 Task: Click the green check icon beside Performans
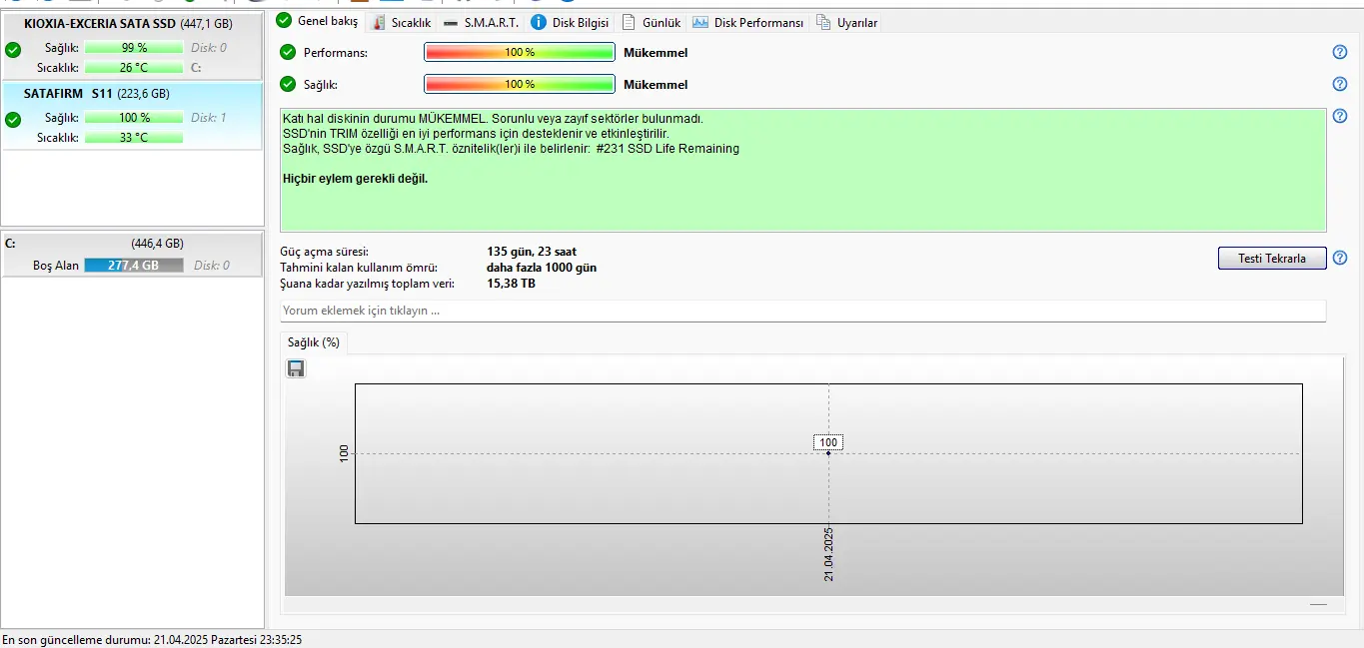pyautogui.click(x=288, y=52)
